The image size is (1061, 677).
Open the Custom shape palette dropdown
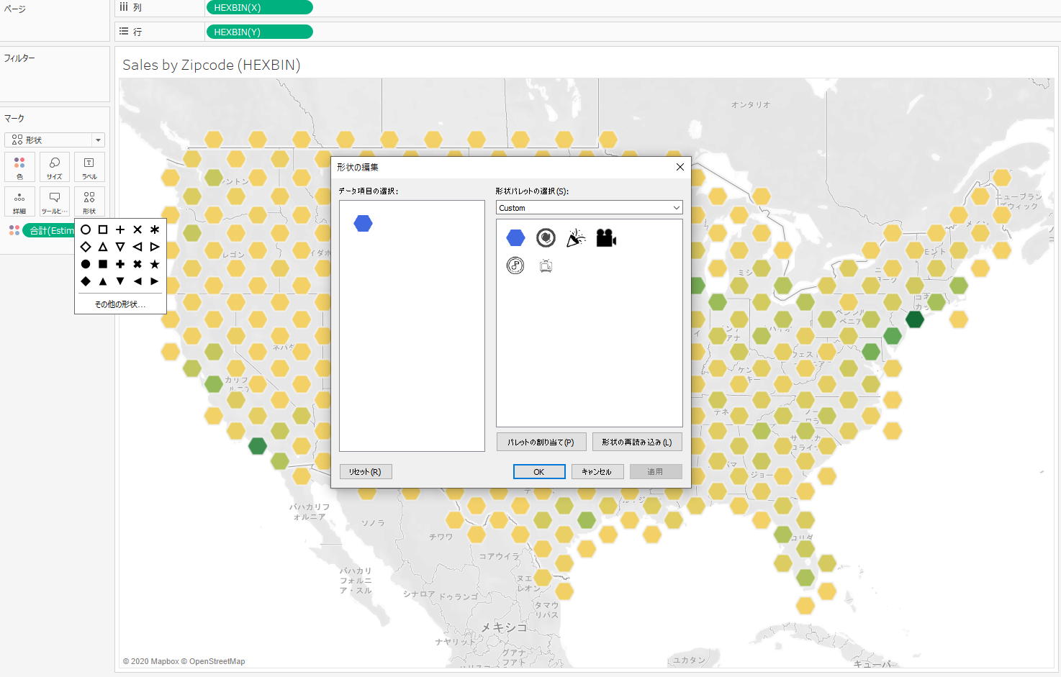click(x=589, y=208)
